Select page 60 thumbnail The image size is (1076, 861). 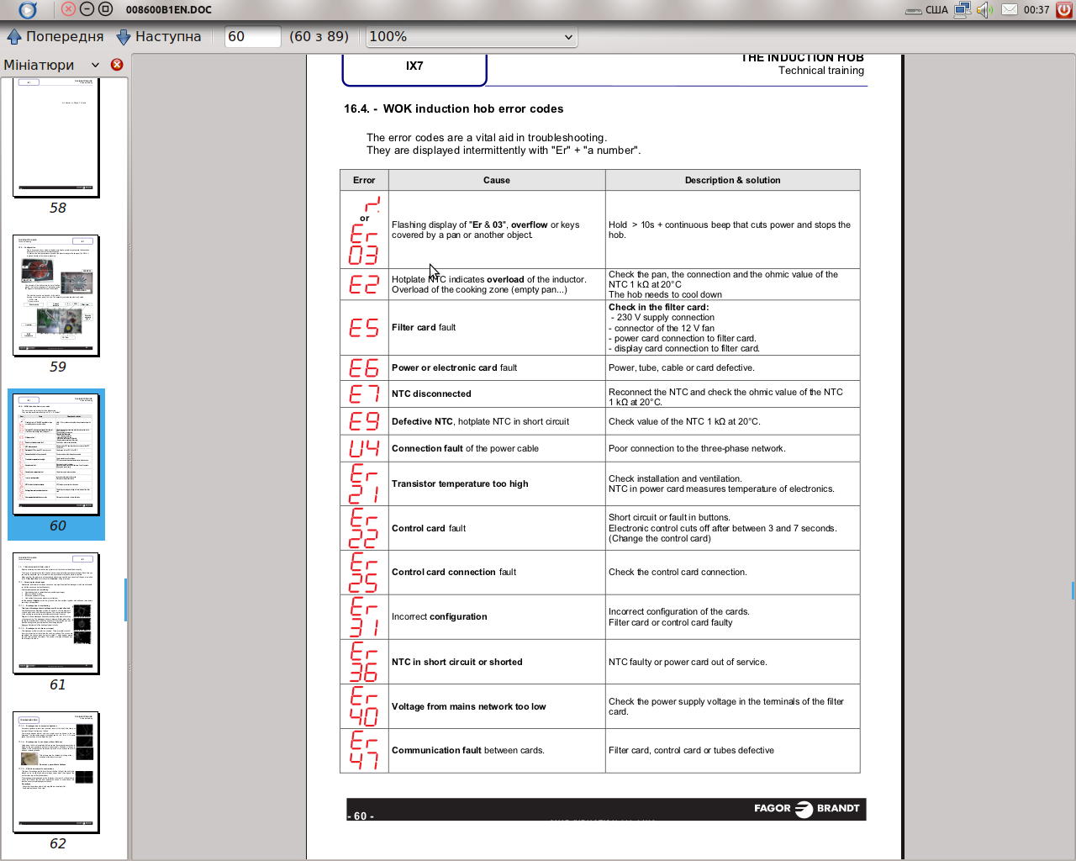[56, 454]
